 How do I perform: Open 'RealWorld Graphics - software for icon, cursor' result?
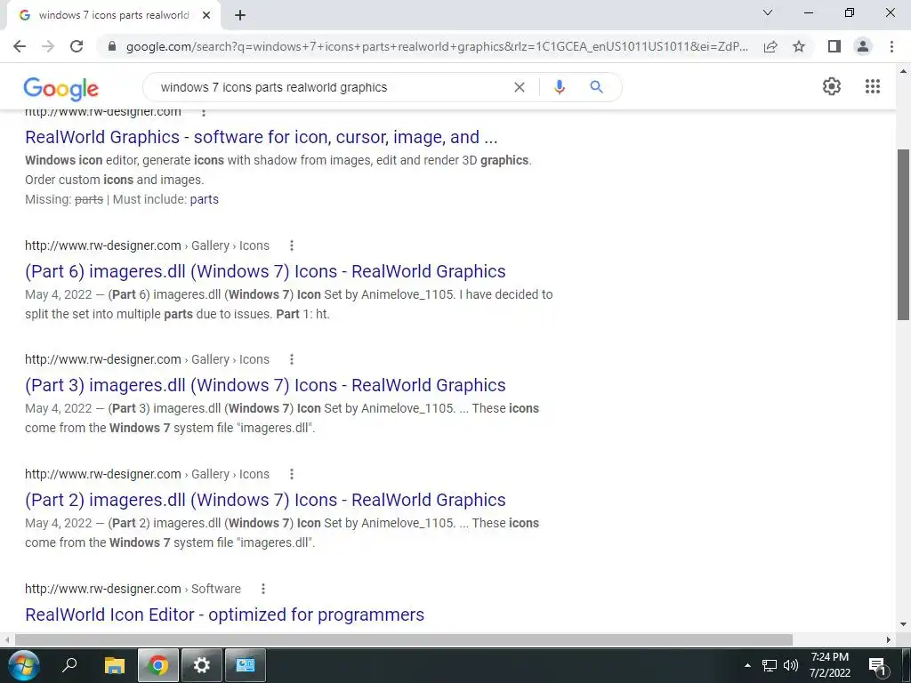click(x=261, y=137)
